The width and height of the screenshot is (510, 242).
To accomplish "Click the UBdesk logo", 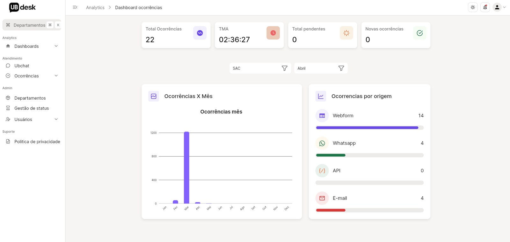I will point(22,7).
